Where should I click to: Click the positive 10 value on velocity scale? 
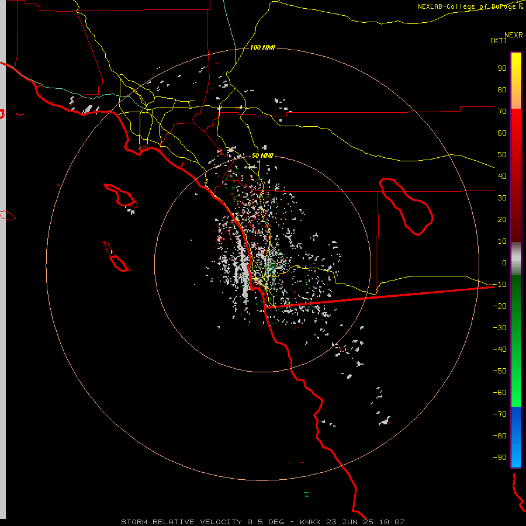click(x=502, y=241)
